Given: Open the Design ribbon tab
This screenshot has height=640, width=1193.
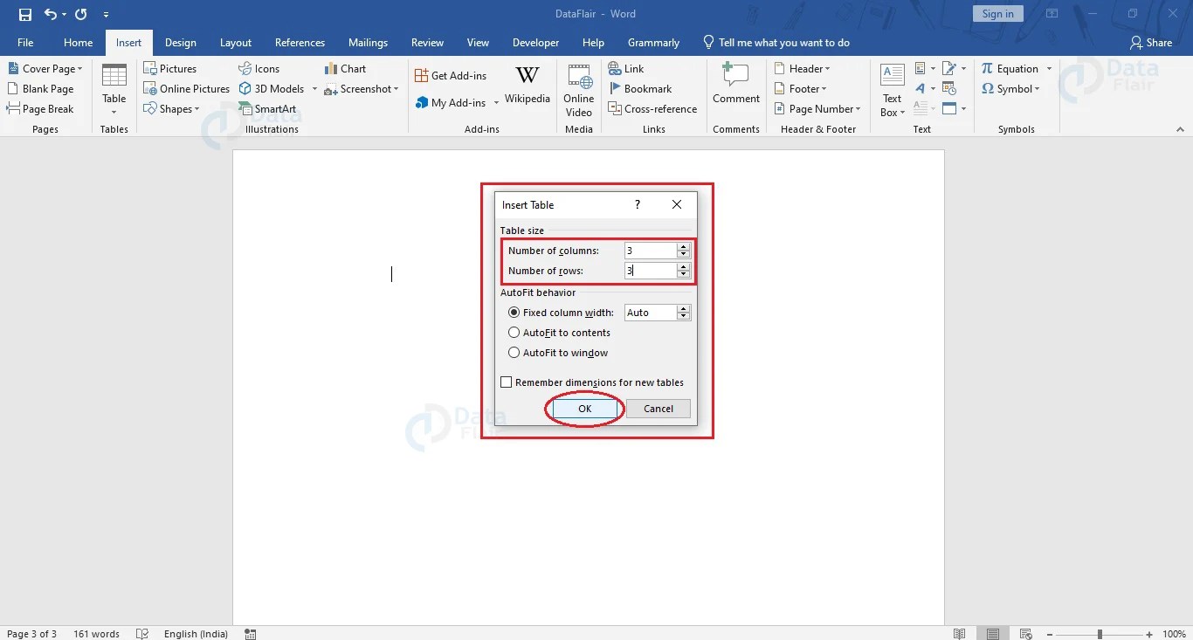Looking at the screenshot, I should click(x=180, y=42).
